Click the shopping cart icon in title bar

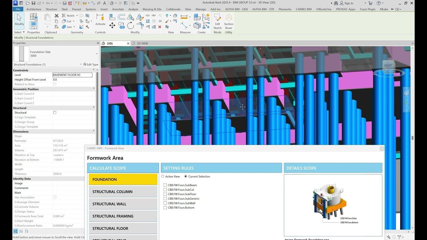pos(370,3)
